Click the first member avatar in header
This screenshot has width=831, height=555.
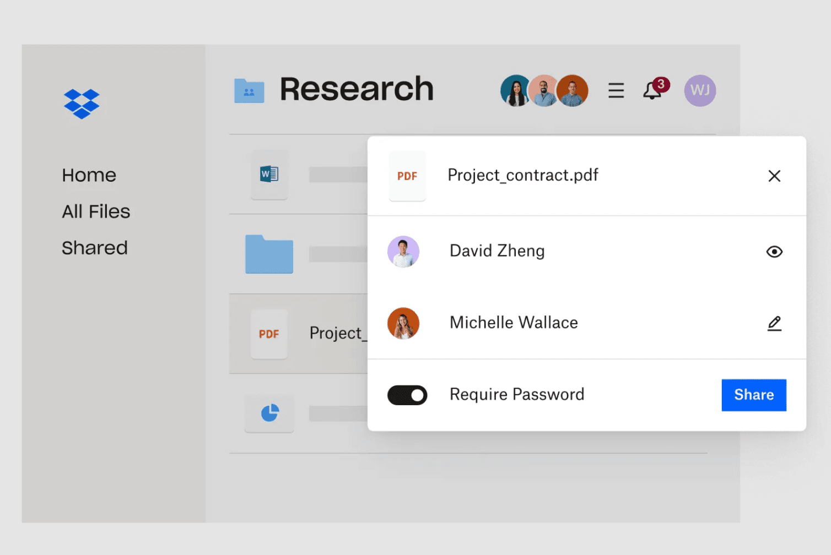tap(515, 91)
